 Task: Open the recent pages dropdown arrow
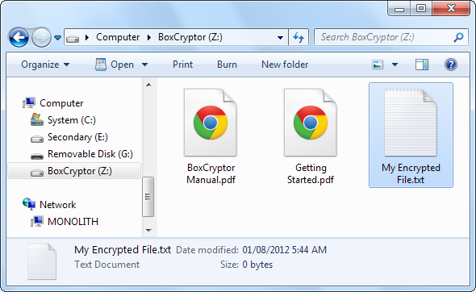tap(57, 38)
